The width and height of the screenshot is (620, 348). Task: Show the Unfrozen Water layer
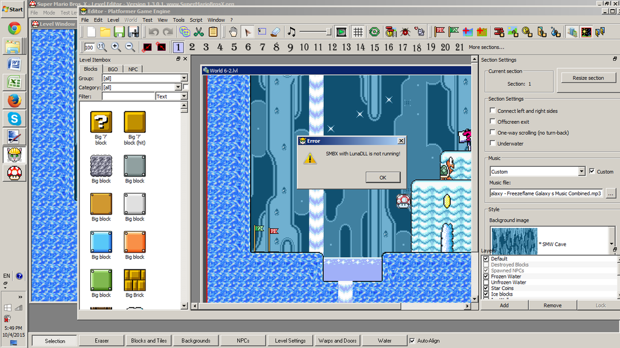click(486, 283)
